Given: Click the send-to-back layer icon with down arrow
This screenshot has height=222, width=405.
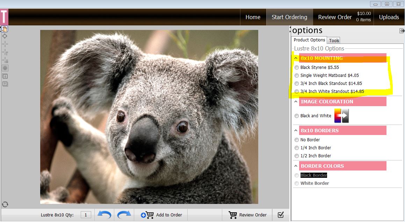Looking at the screenshot, I should pos(5,76).
